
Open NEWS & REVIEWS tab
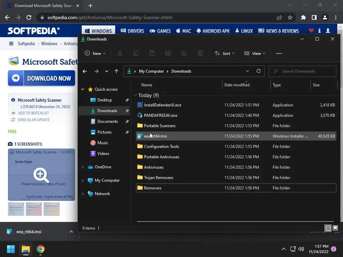(278, 31)
